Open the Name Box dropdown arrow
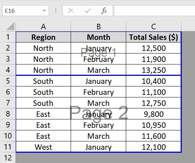Image resolution: width=195 pixels, height=163 pixels. (x=44, y=11)
